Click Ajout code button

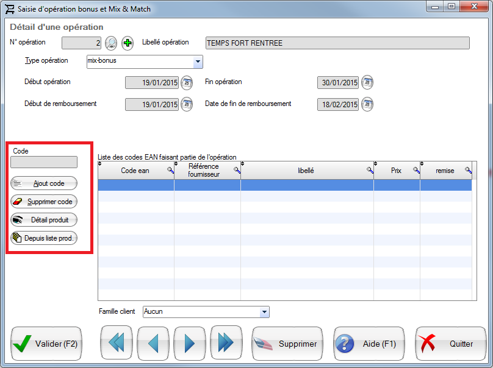44,183
